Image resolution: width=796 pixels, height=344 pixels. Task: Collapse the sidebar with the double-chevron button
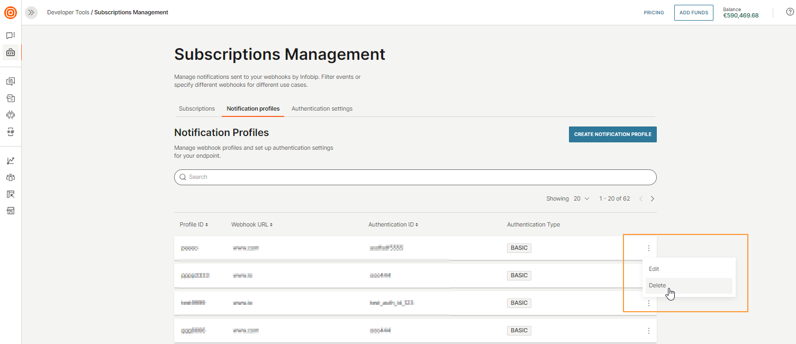(x=31, y=12)
